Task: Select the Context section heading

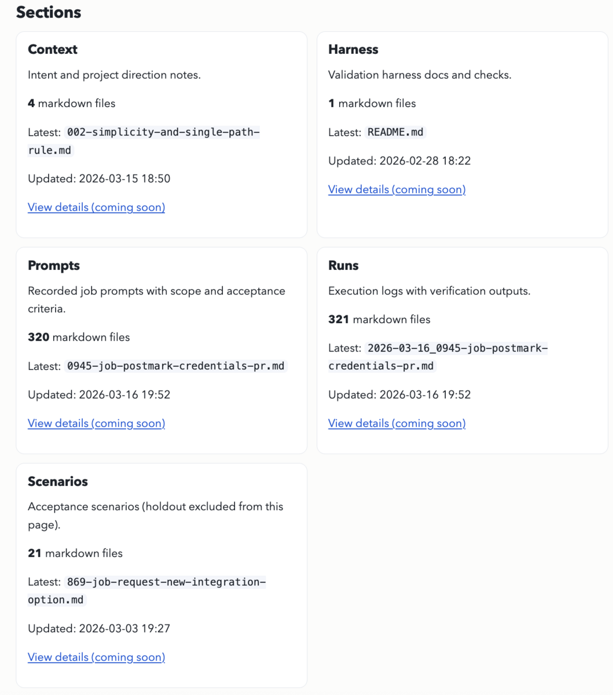Action: click(52, 49)
